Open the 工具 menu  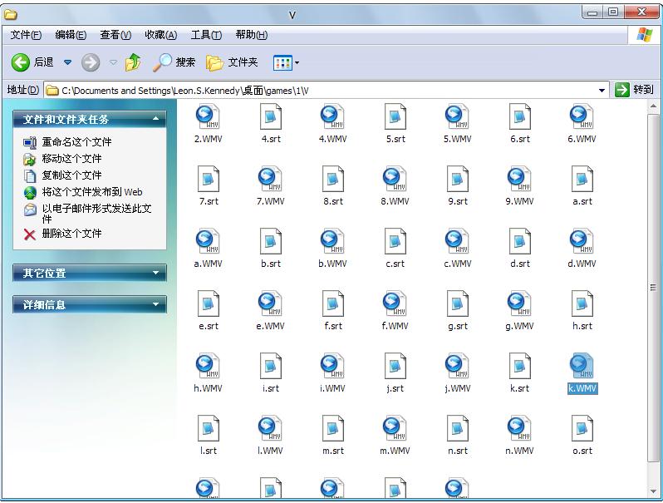(x=206, y=35)
